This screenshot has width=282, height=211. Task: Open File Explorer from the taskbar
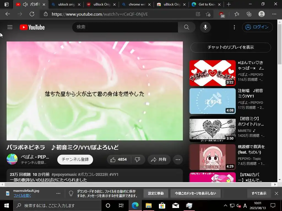click(x=148, y=206)
